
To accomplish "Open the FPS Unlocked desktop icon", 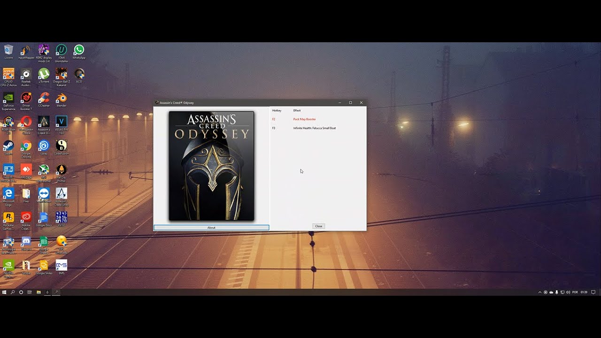I will [x=61, y=245].
